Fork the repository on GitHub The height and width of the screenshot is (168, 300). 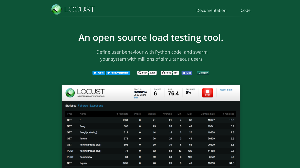pos(166,73)
